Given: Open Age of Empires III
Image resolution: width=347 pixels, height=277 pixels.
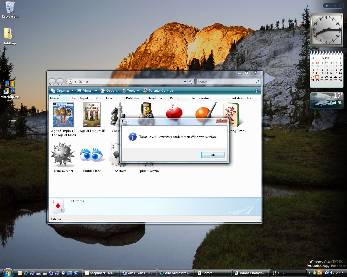Looking at the screenshot, I should coord(92,114).
